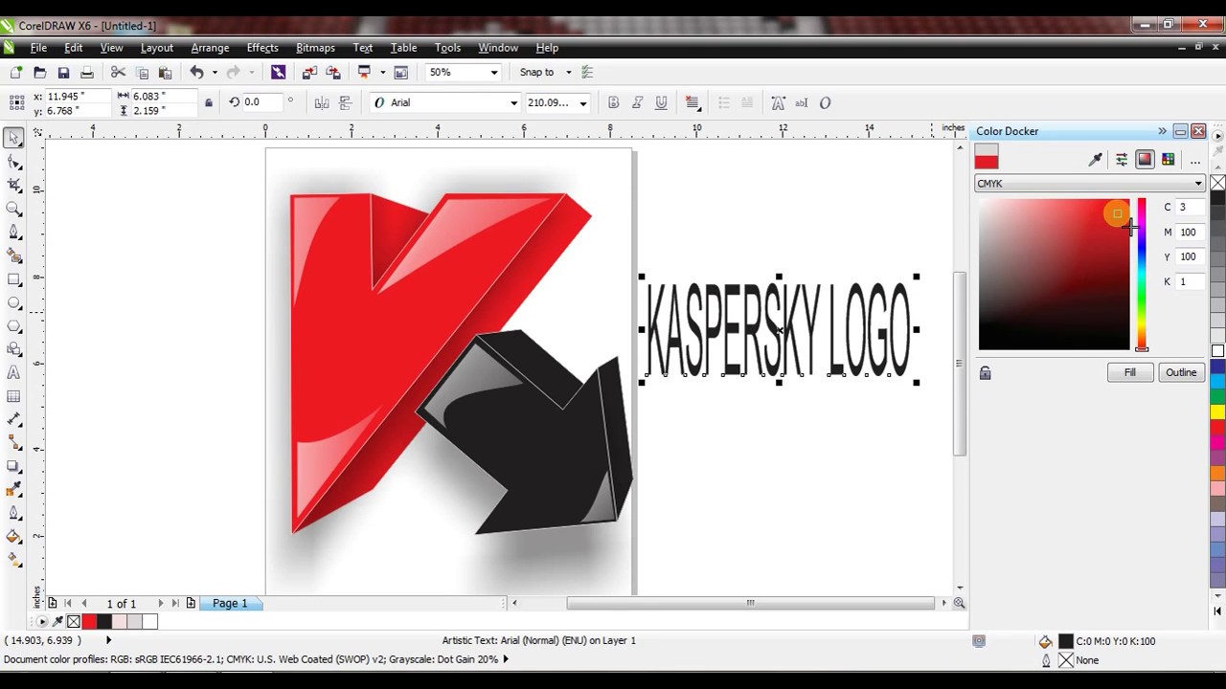Select the Ellipse tool in the toolbox
Image resolution: width=1226 pixels, height=689 pixels.
point(13,302)
